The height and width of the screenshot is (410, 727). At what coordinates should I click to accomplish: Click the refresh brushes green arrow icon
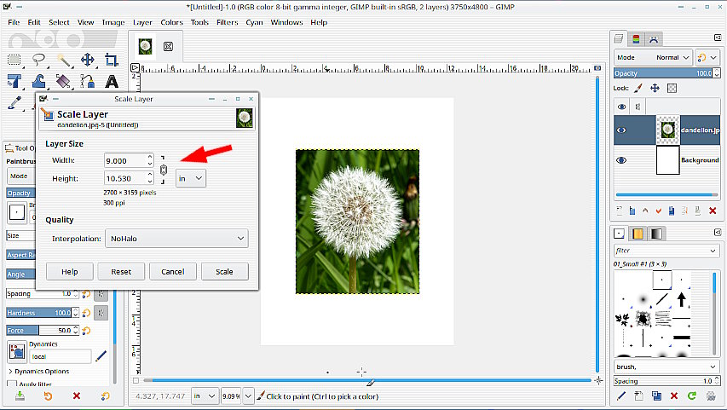(692, 396)
